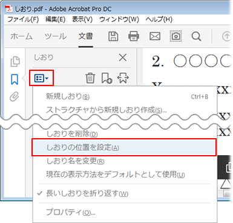Close the しおり panel with X
This screenshot has height=223, width=233.
pyautogui.click(x=123, y=58)
